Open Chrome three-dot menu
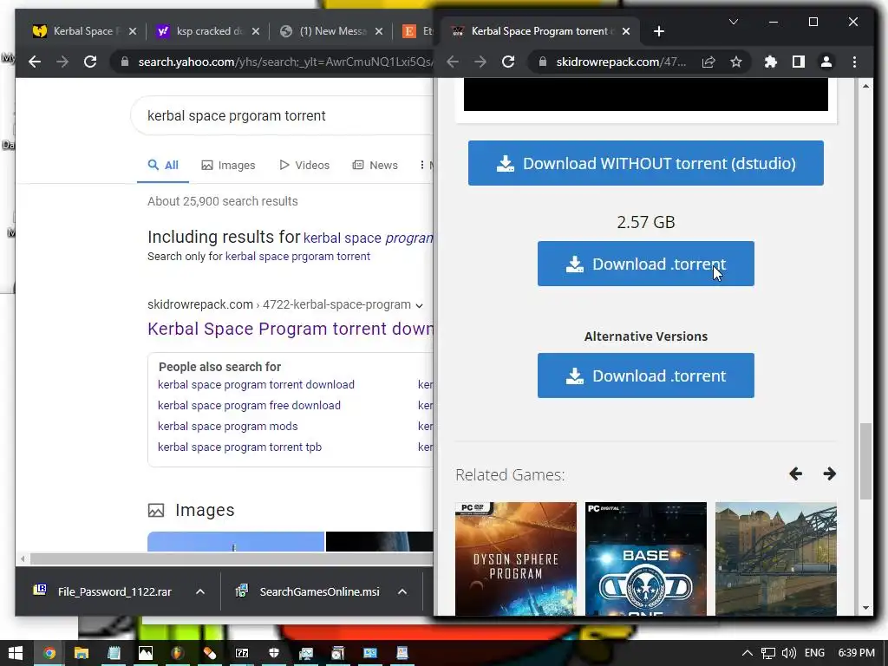This screenshot has height=666, width=888. (x=854, y=62)
